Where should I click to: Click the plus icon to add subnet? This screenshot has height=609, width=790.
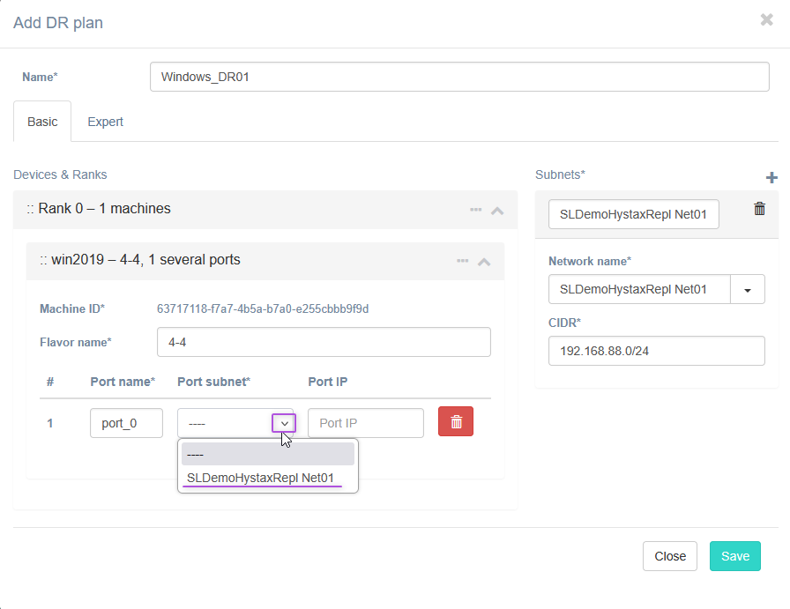point(771,178)
